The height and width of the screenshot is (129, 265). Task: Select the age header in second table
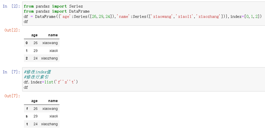tap(34, 101)
